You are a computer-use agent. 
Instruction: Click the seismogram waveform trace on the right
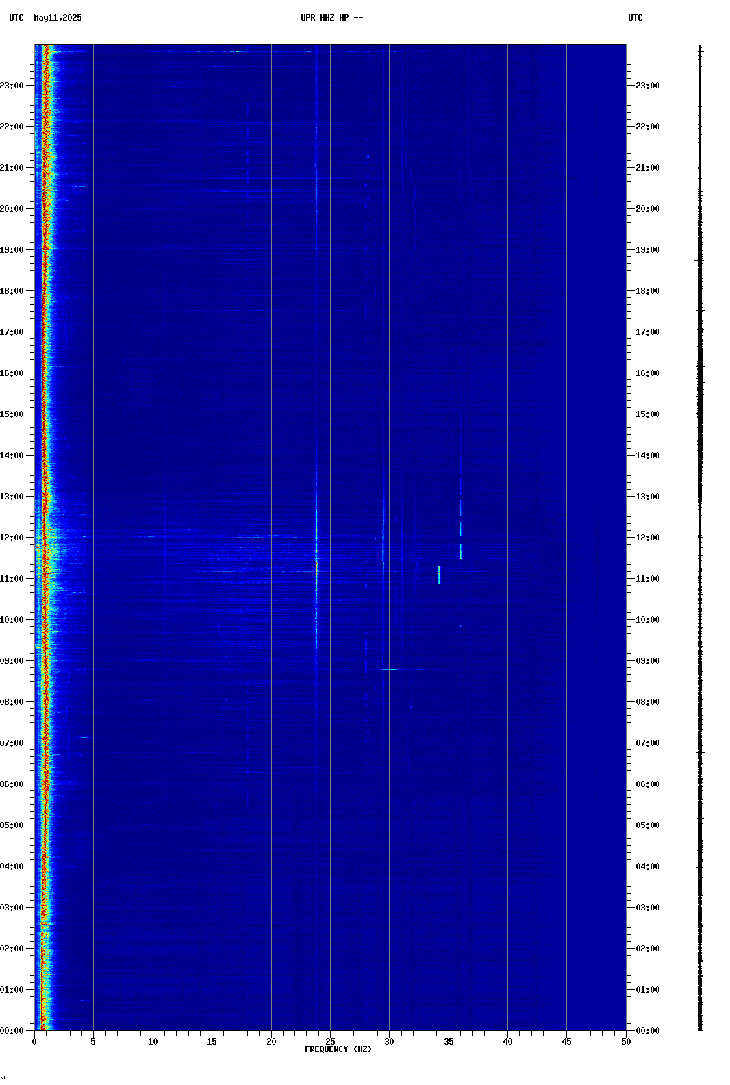tap(700, 538)
